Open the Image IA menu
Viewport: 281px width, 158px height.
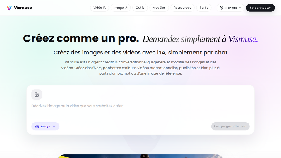pos(121,8)
